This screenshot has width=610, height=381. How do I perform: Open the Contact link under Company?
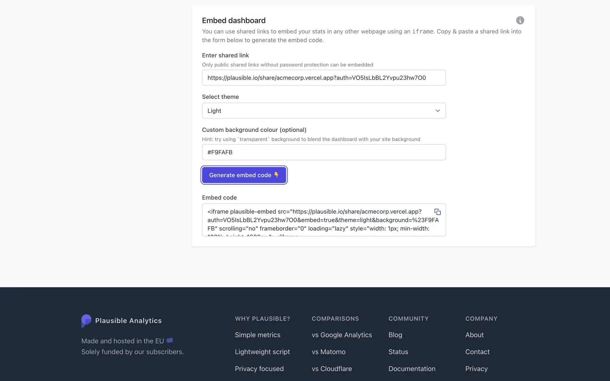pyautogui.click(x=477, y=352)
